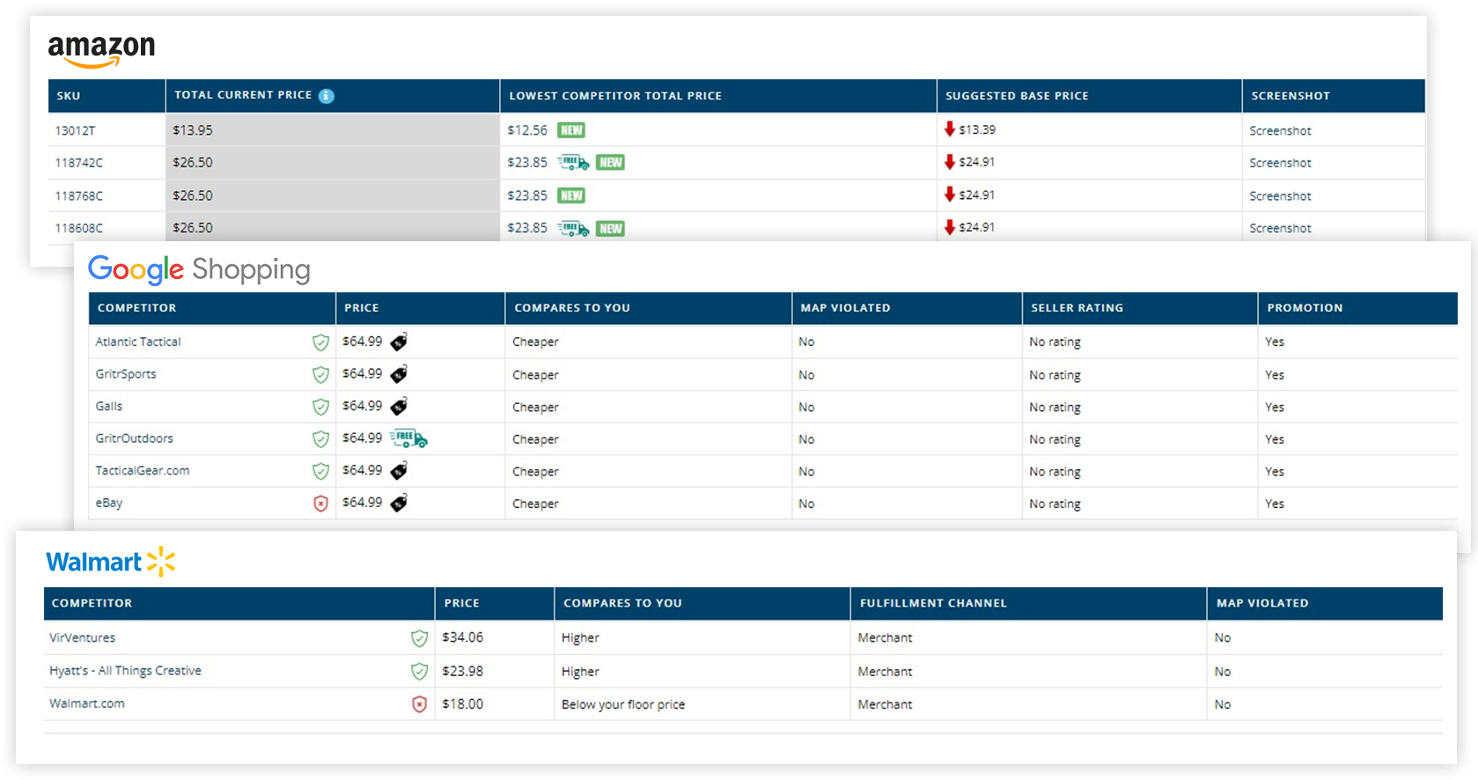Open the TacticalGear.com competitor link
1478x780 pixels.
[x=143, y=471]
